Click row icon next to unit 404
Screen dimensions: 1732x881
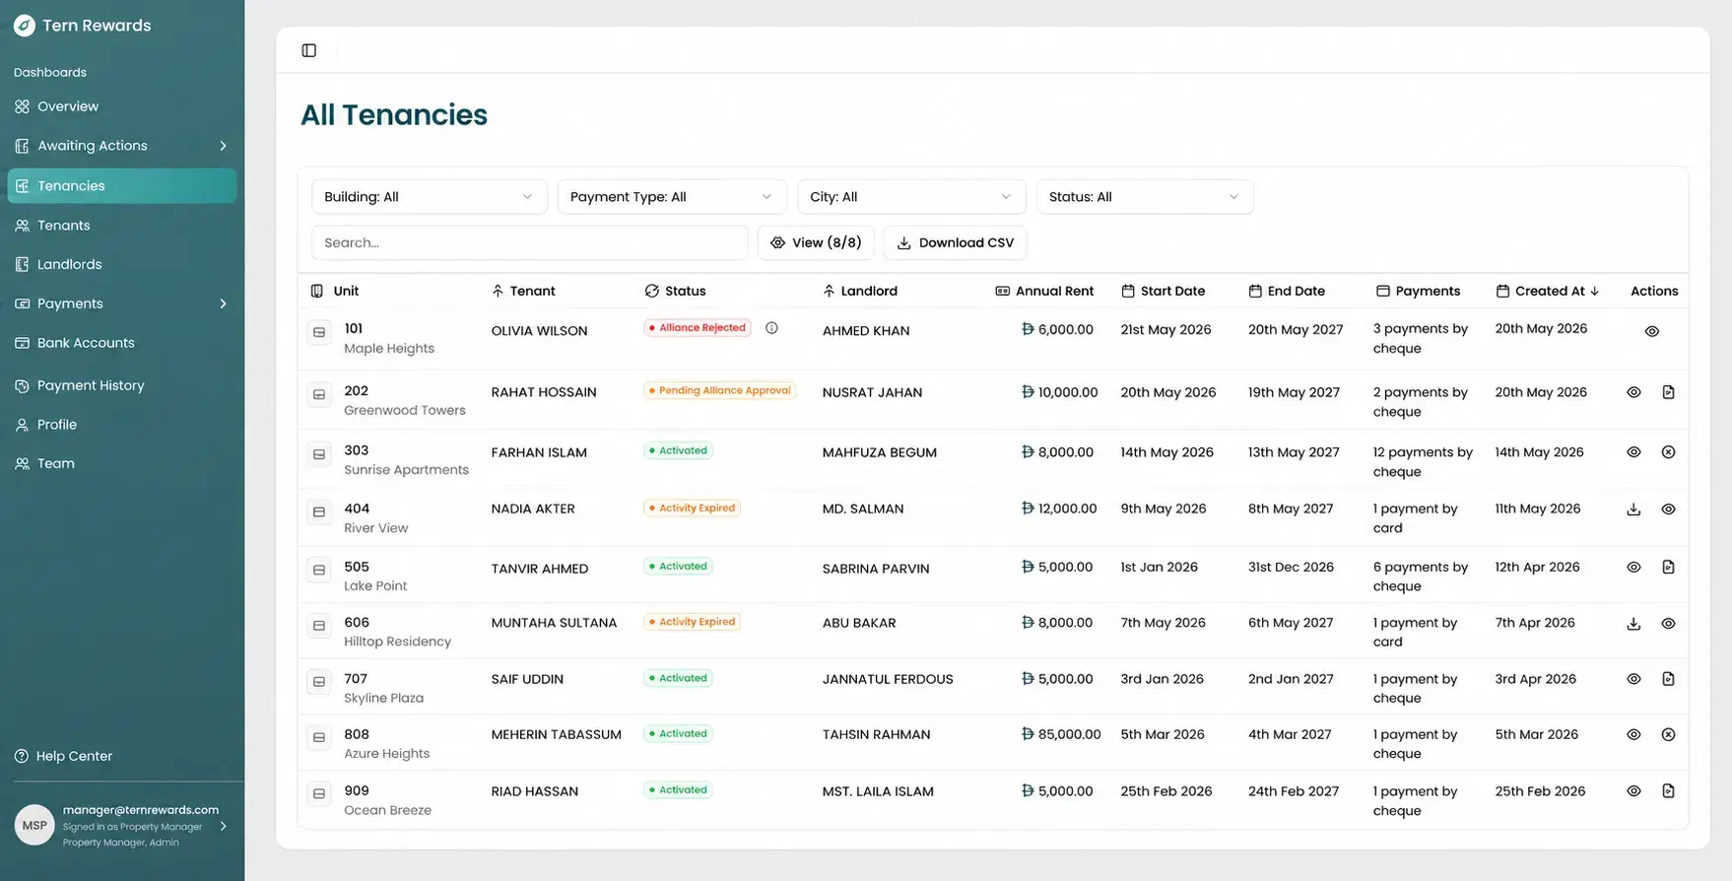point(319,512)
